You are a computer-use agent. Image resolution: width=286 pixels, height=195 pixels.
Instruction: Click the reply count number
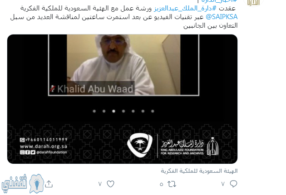(x=223, y=184)
